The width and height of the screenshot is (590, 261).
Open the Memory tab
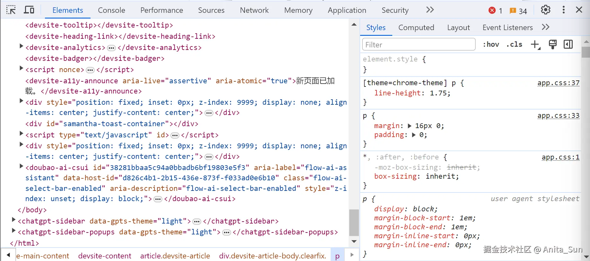298,10
